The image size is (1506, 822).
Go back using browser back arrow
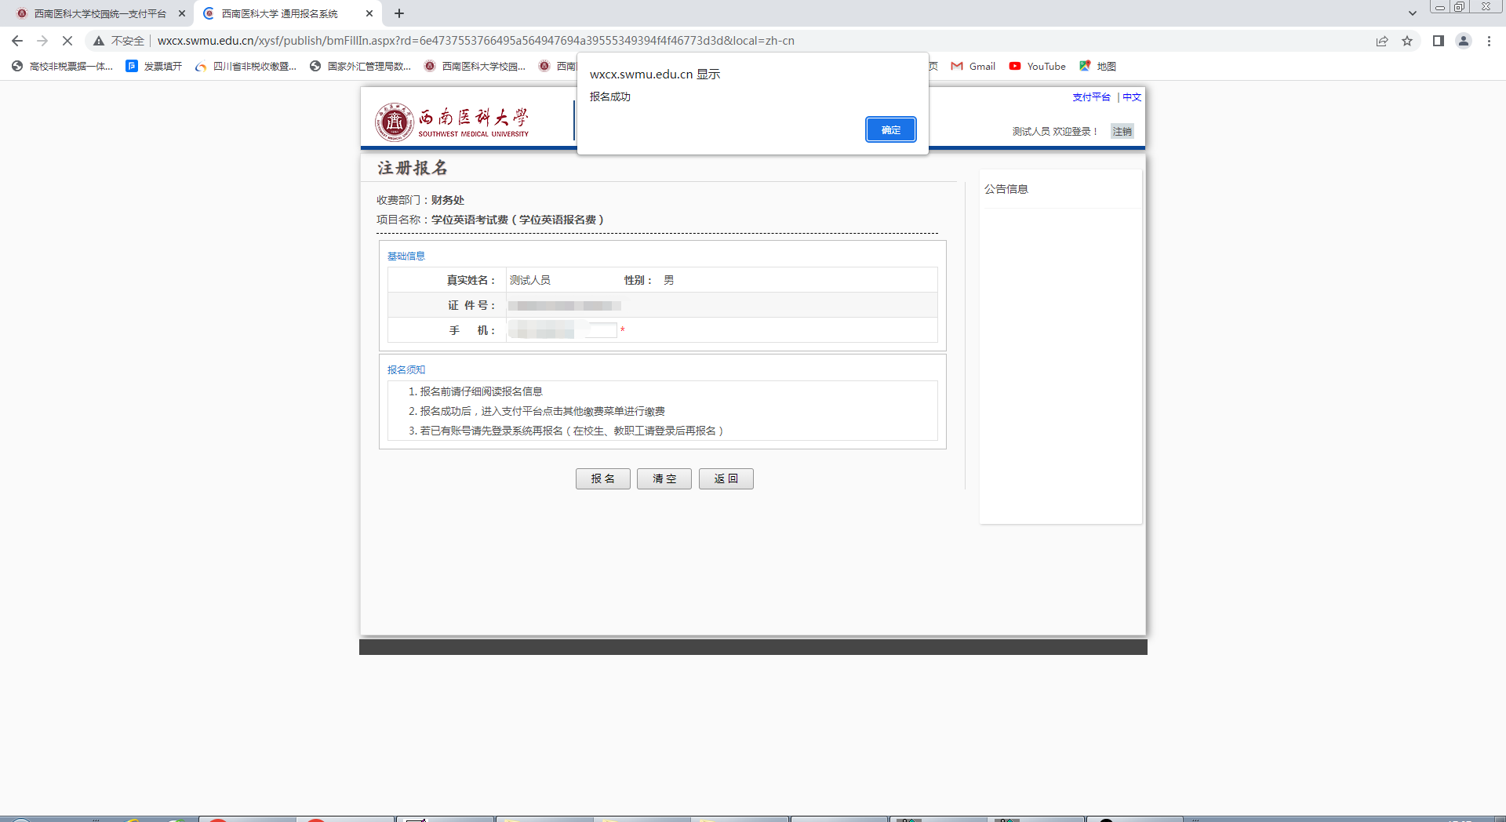pyautogui.click(x=17, y=41)
